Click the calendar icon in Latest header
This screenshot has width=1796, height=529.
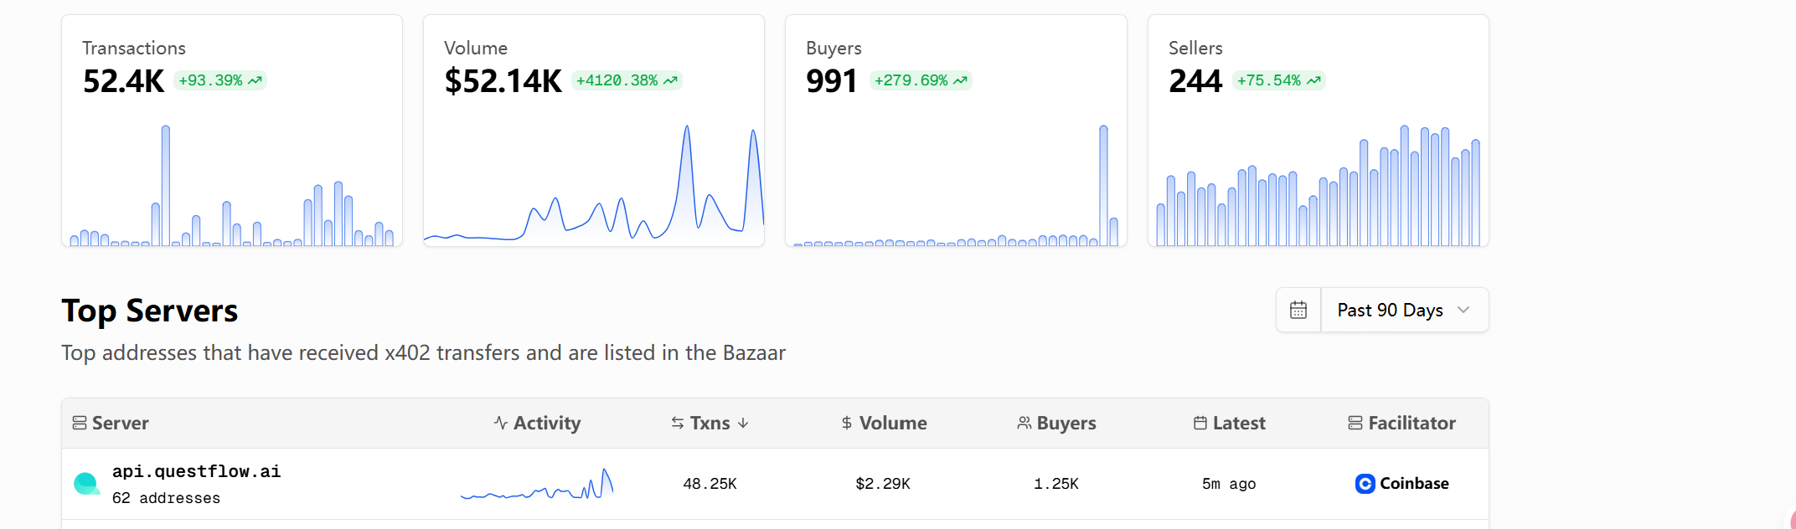tap(1200, 423)
